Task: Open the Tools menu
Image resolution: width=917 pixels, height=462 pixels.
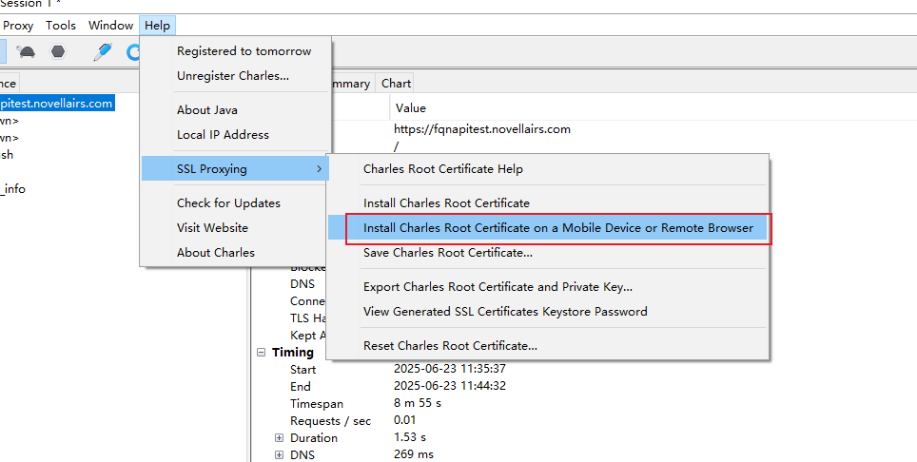Action: click(61, 26)
